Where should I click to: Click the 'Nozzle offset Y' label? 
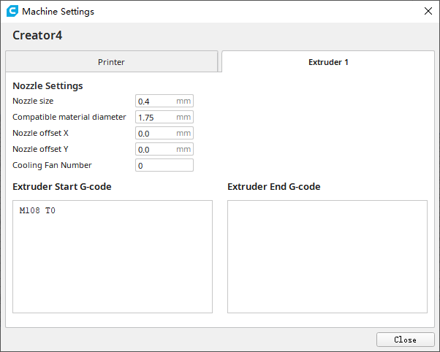click(x=40, y=149)
